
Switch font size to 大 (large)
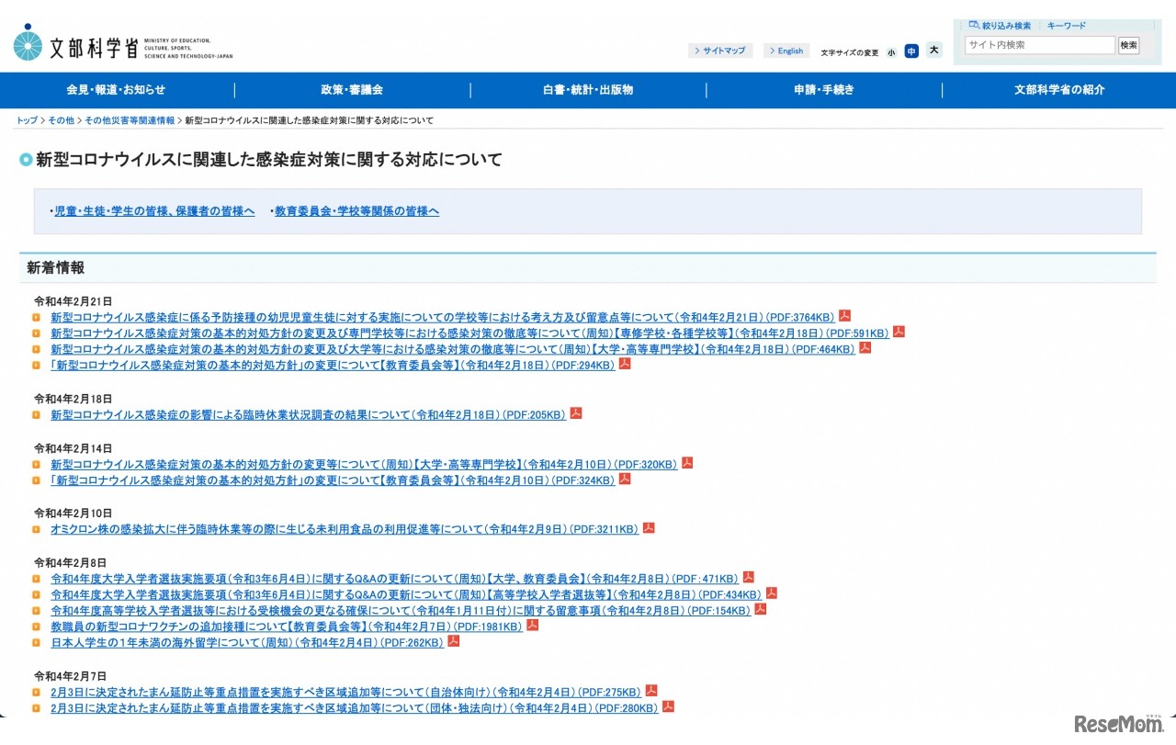point(933,51)
